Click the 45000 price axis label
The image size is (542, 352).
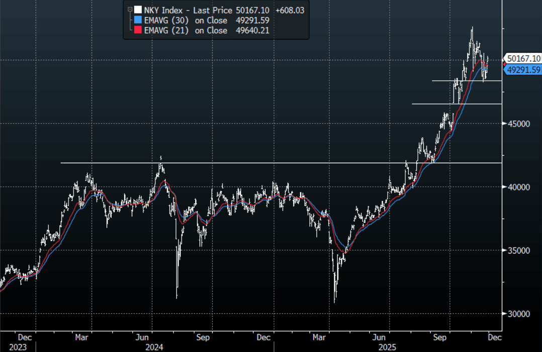(517, 124)
